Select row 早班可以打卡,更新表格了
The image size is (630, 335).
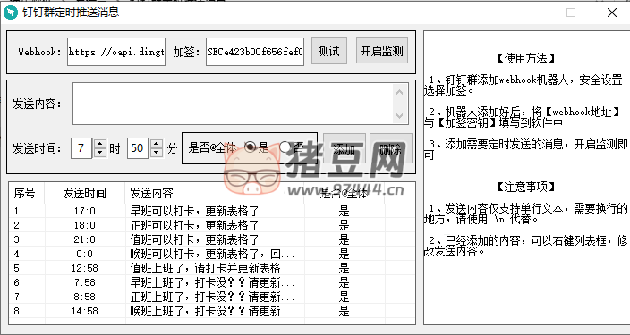coord(212,211)
